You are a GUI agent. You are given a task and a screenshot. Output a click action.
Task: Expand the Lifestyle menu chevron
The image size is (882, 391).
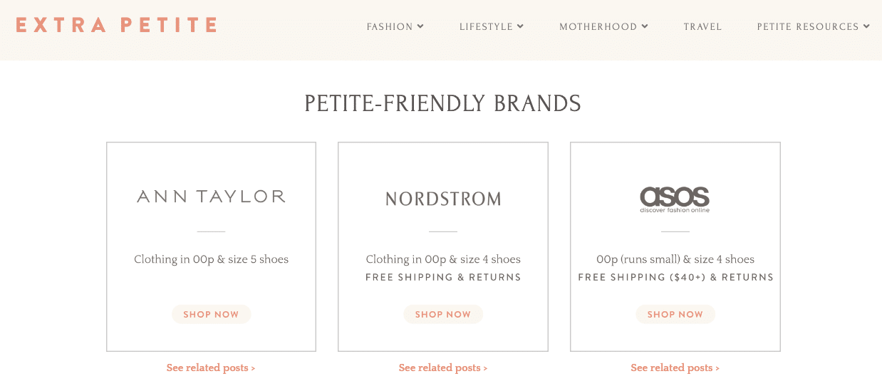coord(520,26)
